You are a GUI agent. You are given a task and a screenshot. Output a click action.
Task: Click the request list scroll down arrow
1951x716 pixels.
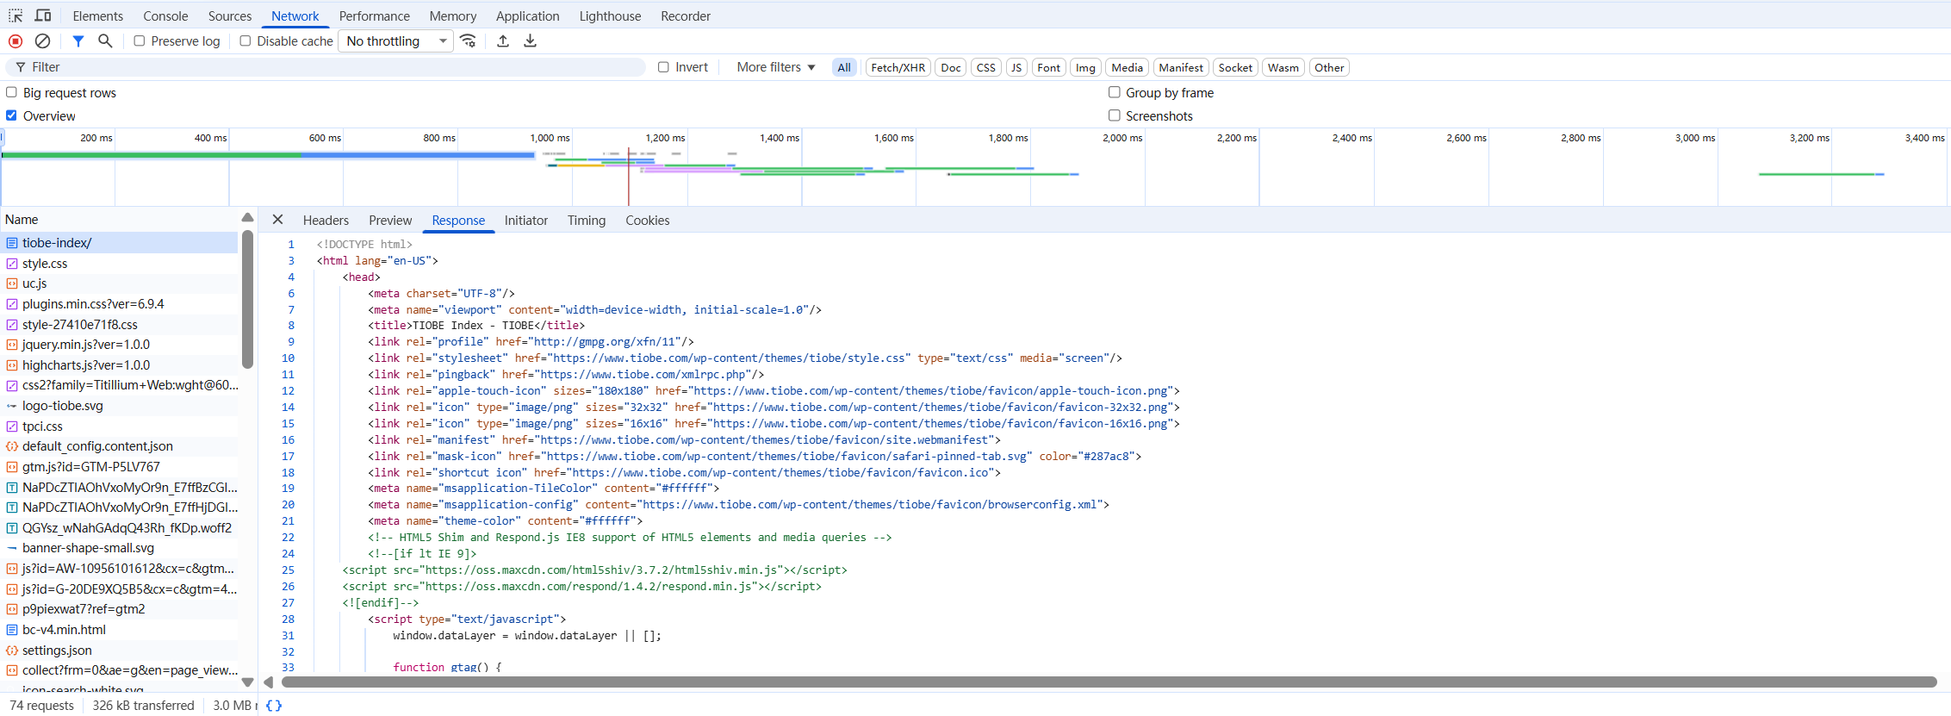coord(247,682)
